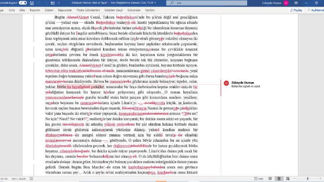The image size is (324, 182).
Task: Switch to Web Layout view icon
Action: 288,179
